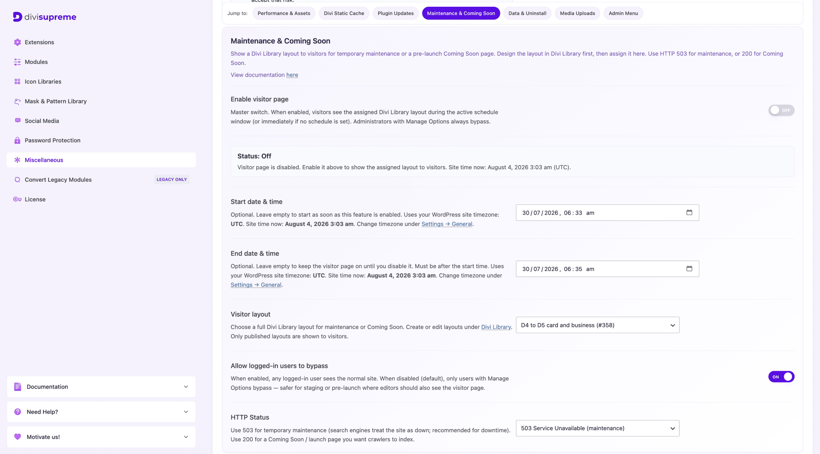The width and height of the screenshot is (820, 454).
Task: Jump to Media Uploads section
Action: click(577, 13)
